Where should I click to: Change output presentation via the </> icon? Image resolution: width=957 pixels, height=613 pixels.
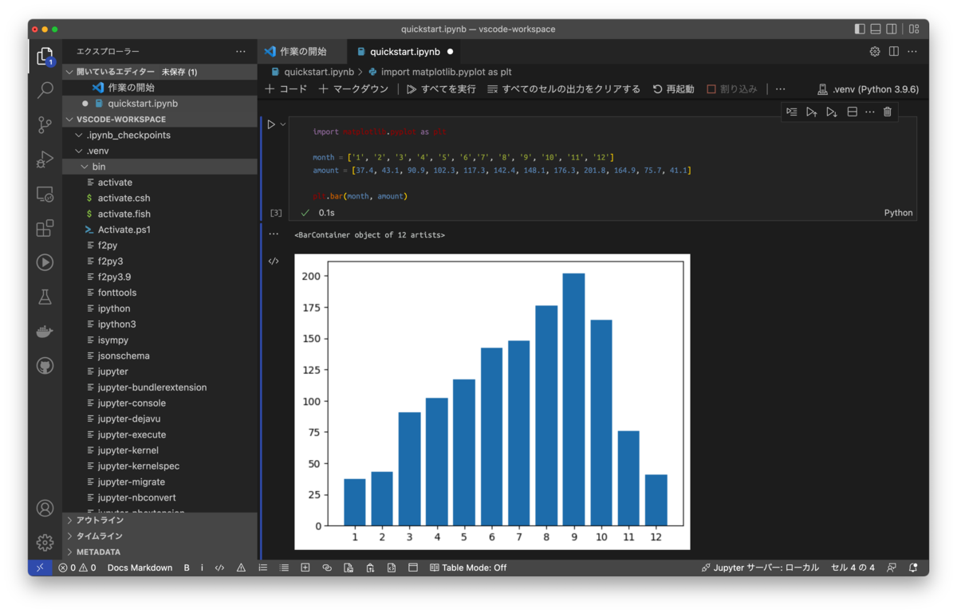(x=274, y=261)
